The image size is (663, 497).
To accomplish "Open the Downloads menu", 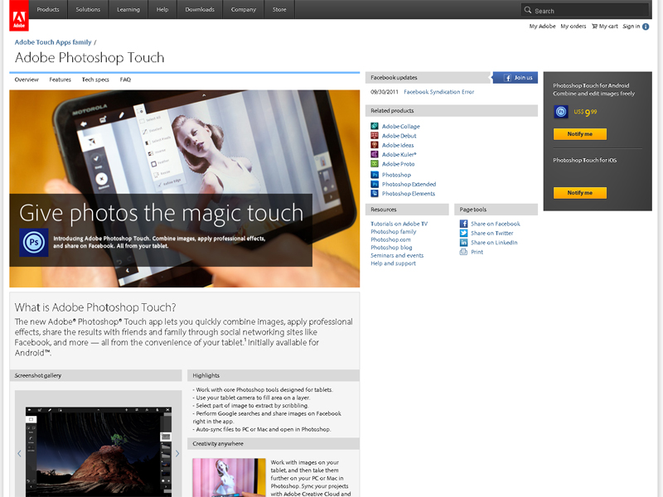I will pyautogui.click(x=200, y=9).
